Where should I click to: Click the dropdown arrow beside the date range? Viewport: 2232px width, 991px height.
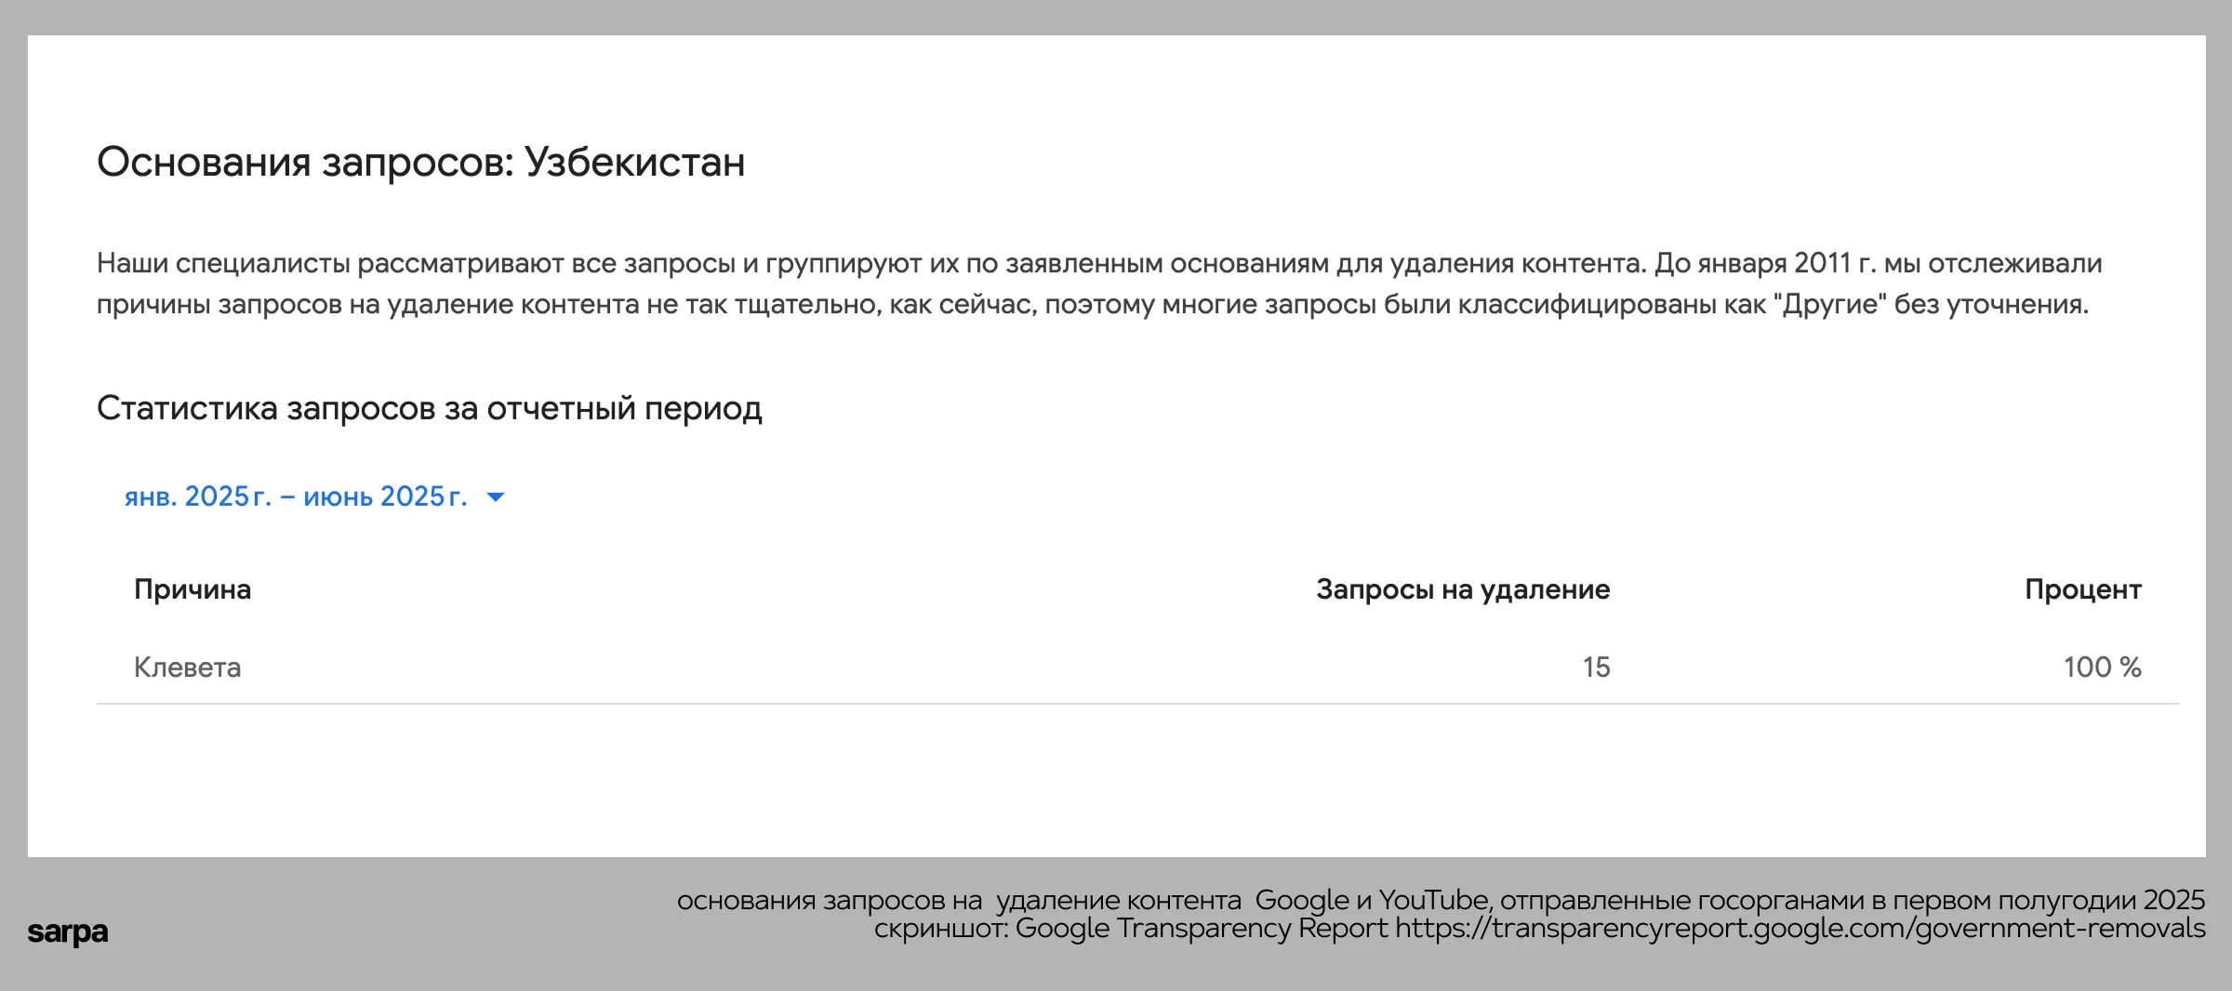tap(496, 497)
